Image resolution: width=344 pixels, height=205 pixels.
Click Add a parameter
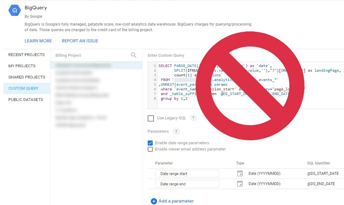coord(175,201)
